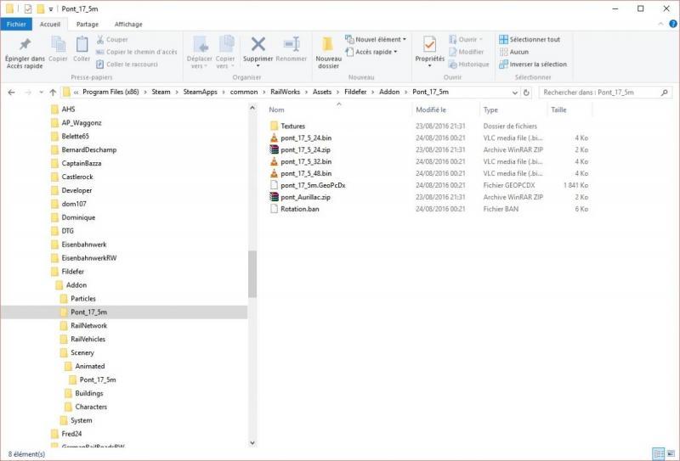This screenshot has height=461, width=680.
Task: Create a new folder with Nouveau dossier
Action: click(x=328, y=53)
